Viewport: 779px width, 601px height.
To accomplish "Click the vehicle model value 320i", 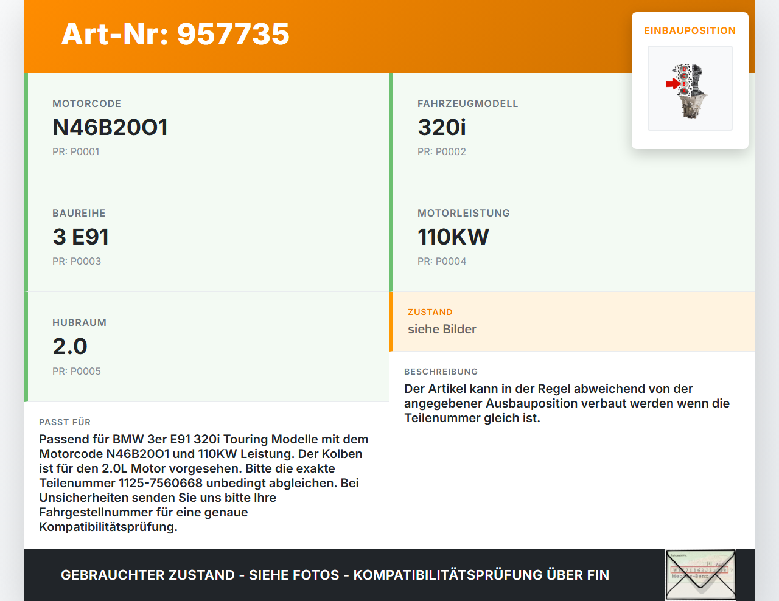I will [441, 127].
